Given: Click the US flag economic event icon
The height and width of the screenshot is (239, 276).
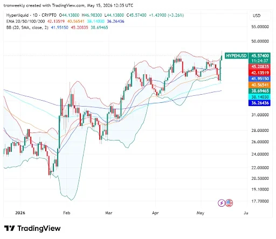Looking at the screenshot, I should tap(229, 203).
